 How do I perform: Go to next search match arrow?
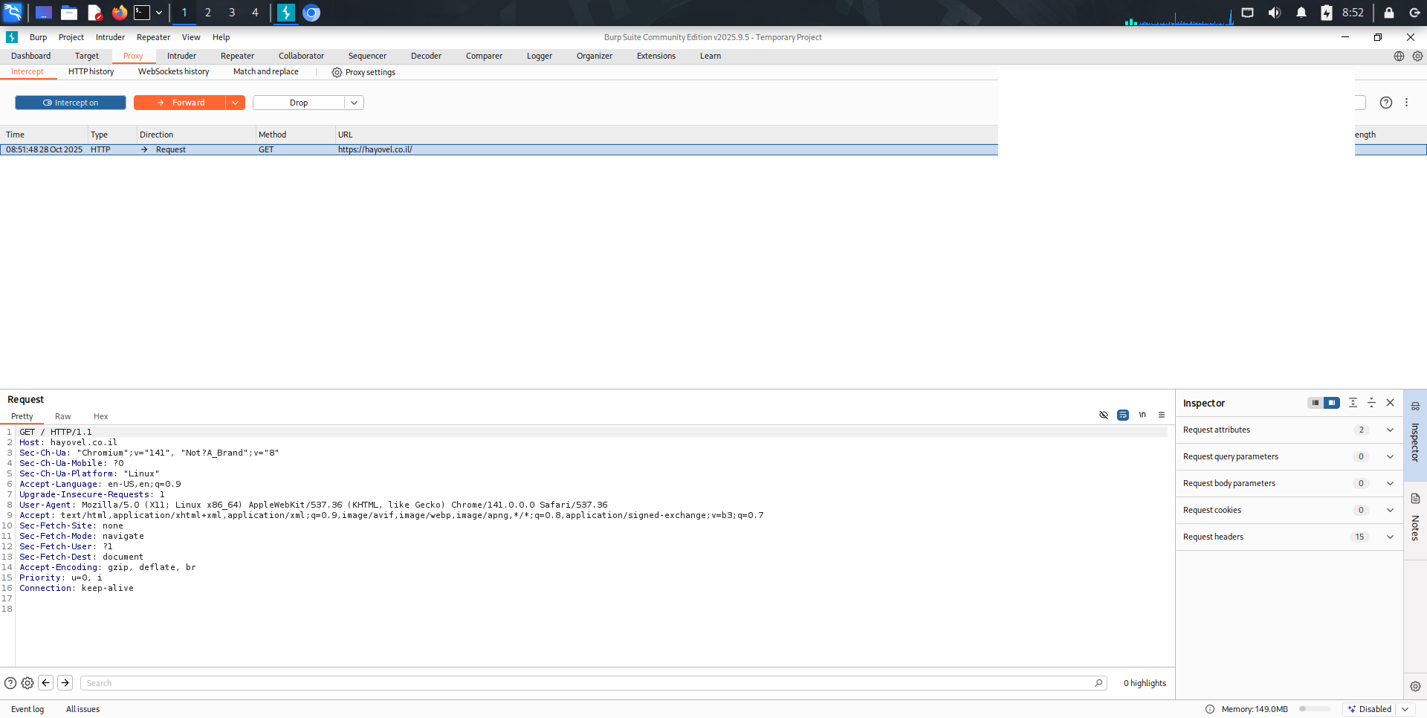pos(65,682)
